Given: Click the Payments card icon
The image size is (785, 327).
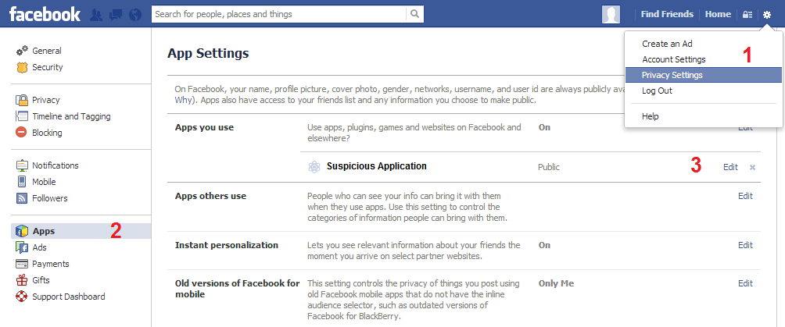Looking at the screenshot, I should click(x=22, y=264).
